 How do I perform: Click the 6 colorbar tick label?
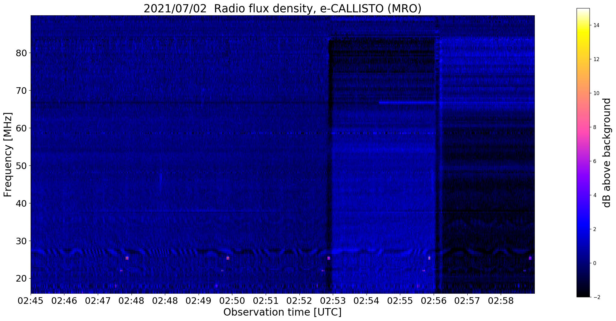(x=595, y=161)
